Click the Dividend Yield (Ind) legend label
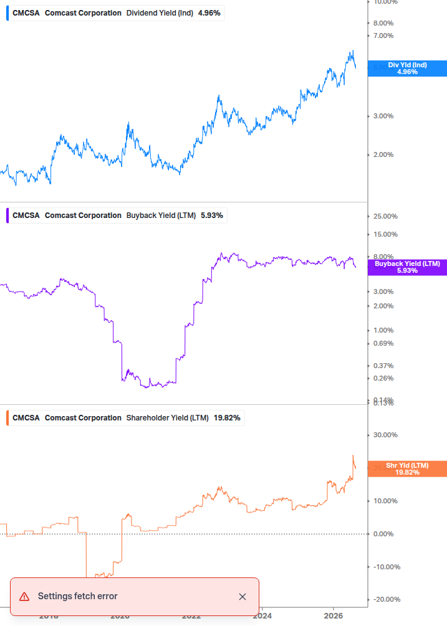Screen dimensions: 447x626 (x=160, y=13)
